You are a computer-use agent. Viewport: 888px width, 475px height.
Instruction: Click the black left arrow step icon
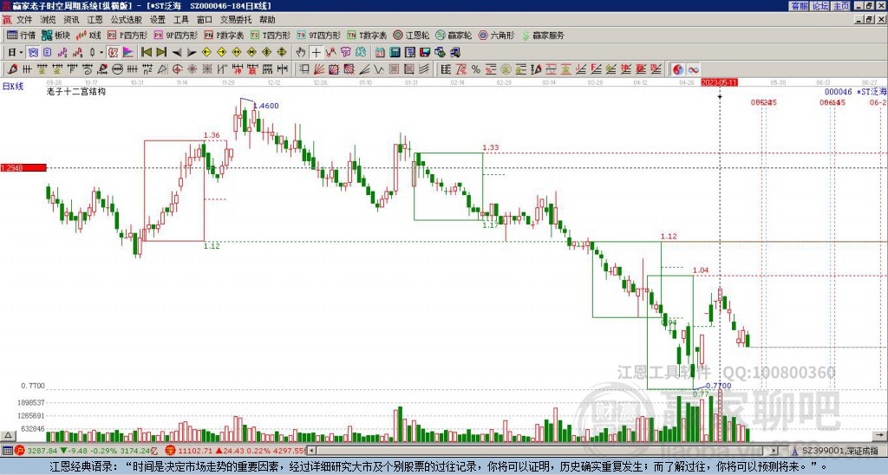(177, 53)
